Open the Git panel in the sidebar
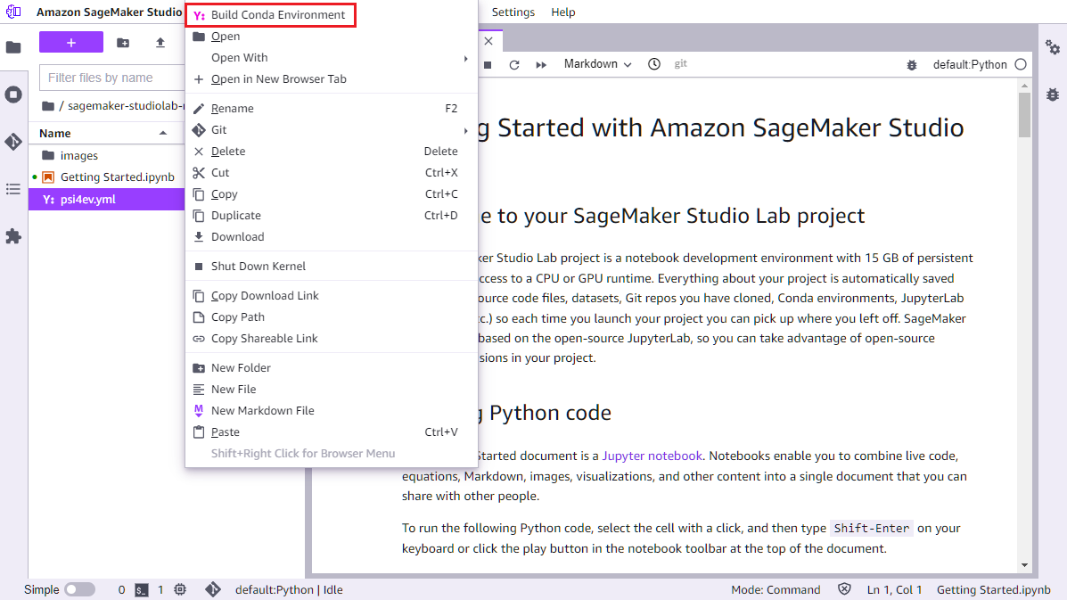The height and width of the screenshot is (600, 1067). pos(13,142)
